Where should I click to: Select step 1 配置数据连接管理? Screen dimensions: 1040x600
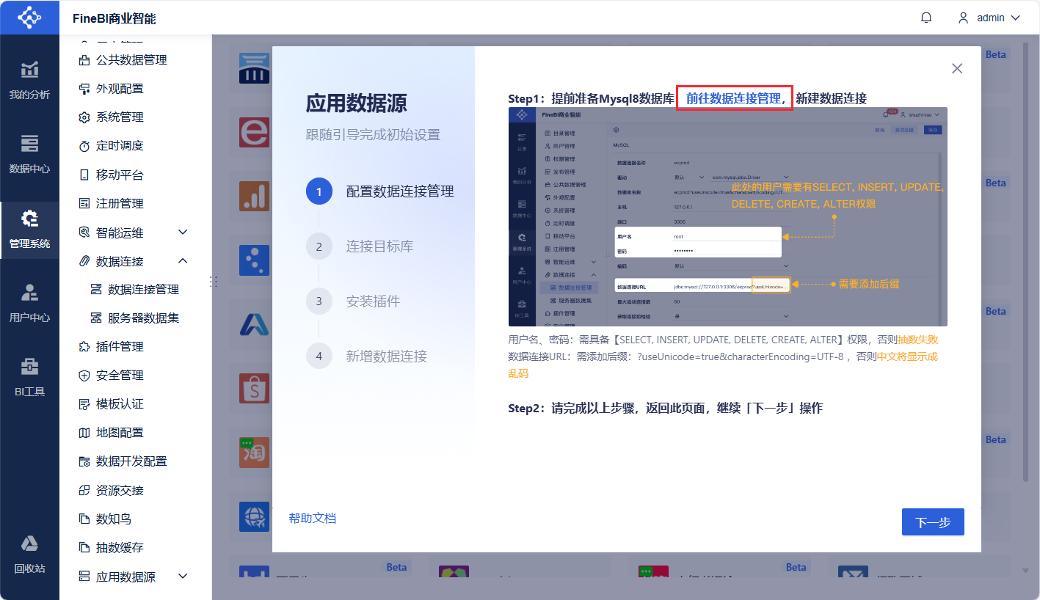point(380,191)
